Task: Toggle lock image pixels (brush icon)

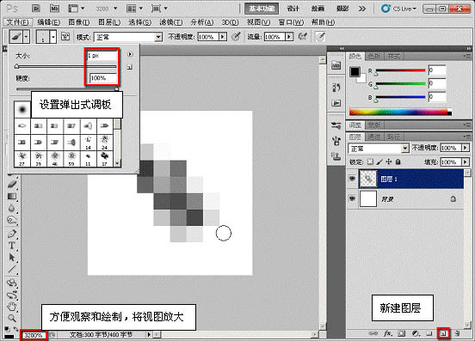Action: [379, 162]
